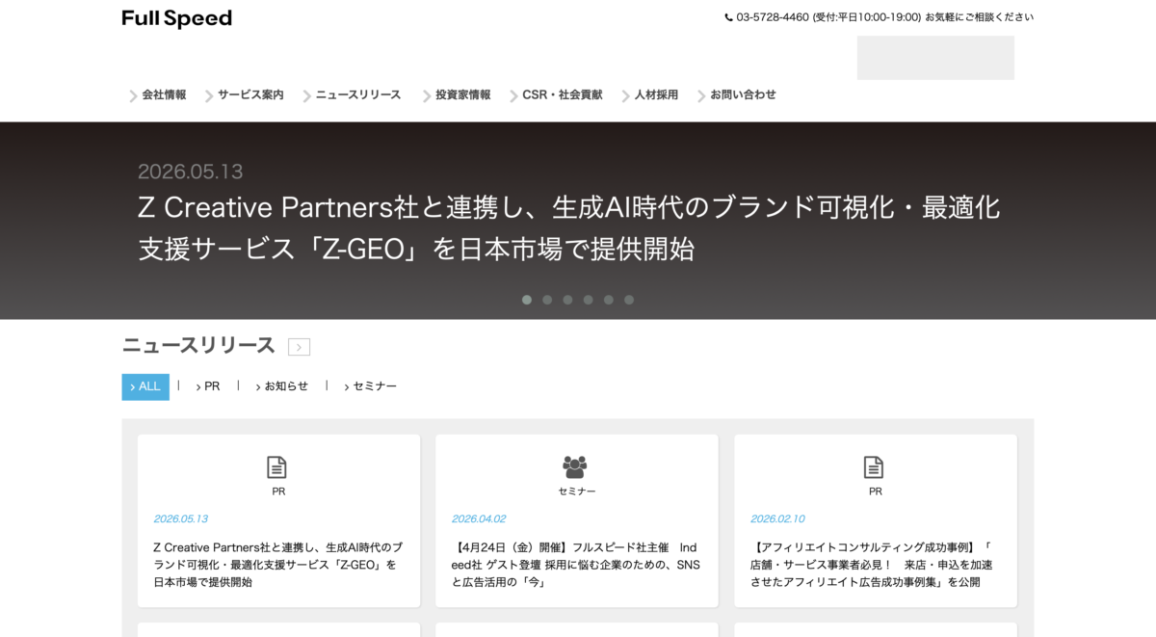Screen dimensions: 1156x637
Task: Click the arrow box next to ニュースリリース heading
Action: pyautogui.click(x=299, y=347)
